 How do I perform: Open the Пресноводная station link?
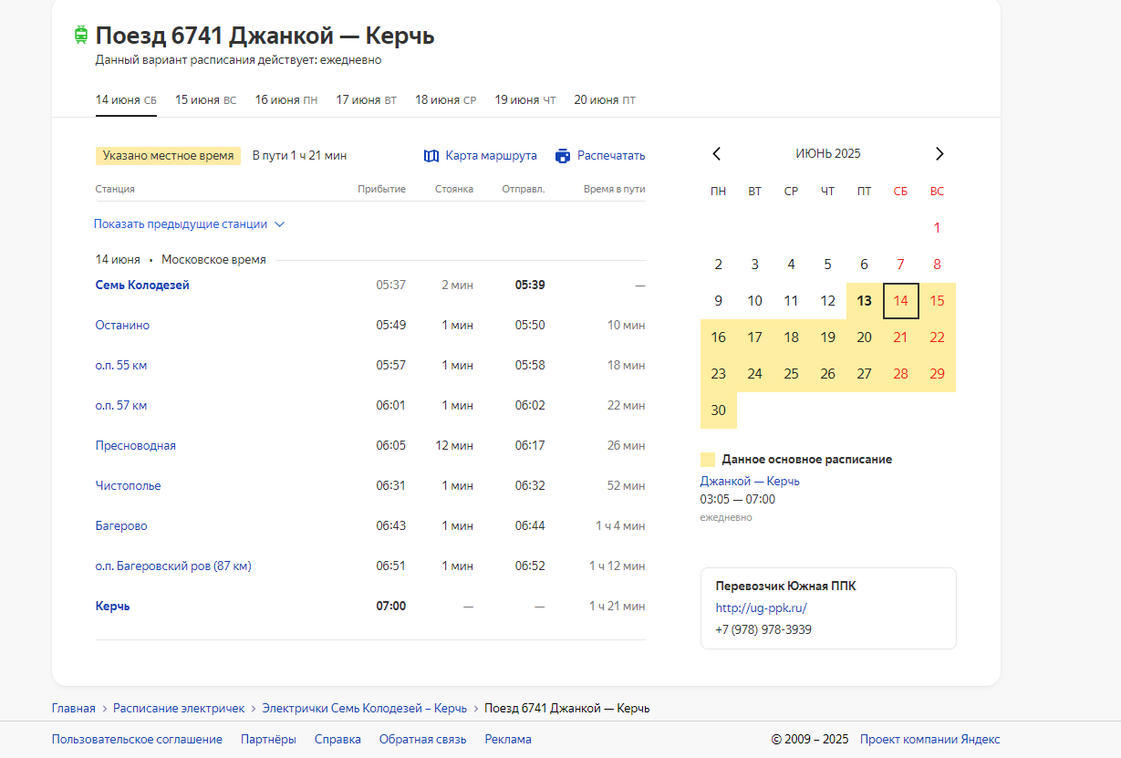(136, 446)
